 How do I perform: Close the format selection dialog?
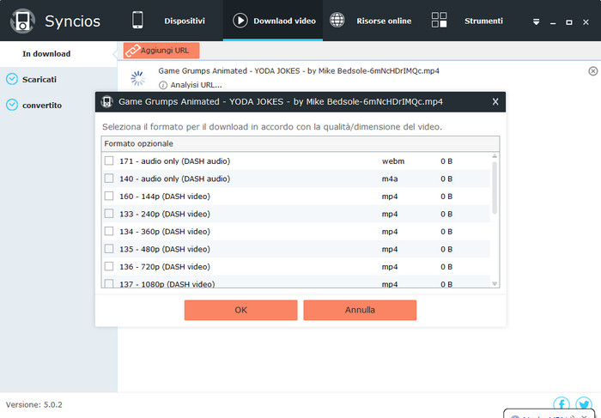[495, 102]
